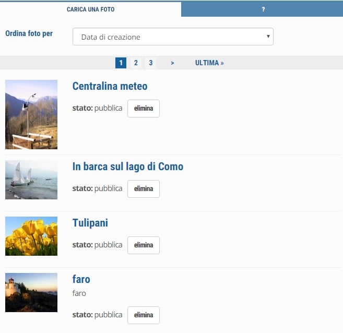
Task: Go to page 2 of photos
Action: click(136, 63)
